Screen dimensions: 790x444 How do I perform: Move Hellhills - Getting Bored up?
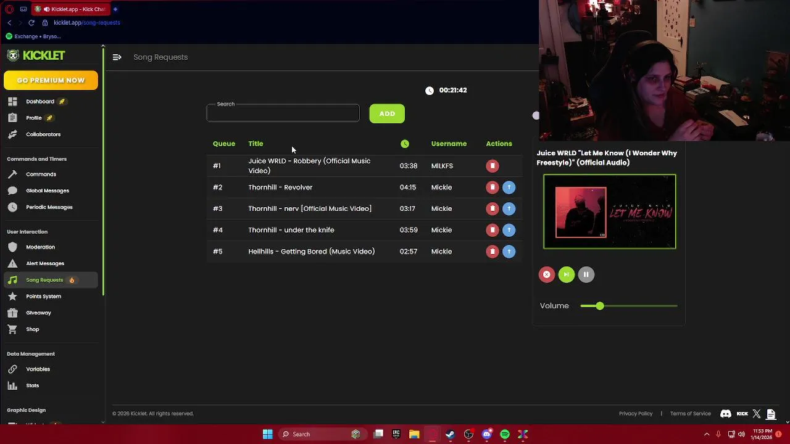(x=509, y=252)
